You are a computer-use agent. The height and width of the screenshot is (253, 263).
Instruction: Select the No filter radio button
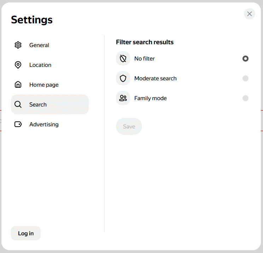(245, 59)
